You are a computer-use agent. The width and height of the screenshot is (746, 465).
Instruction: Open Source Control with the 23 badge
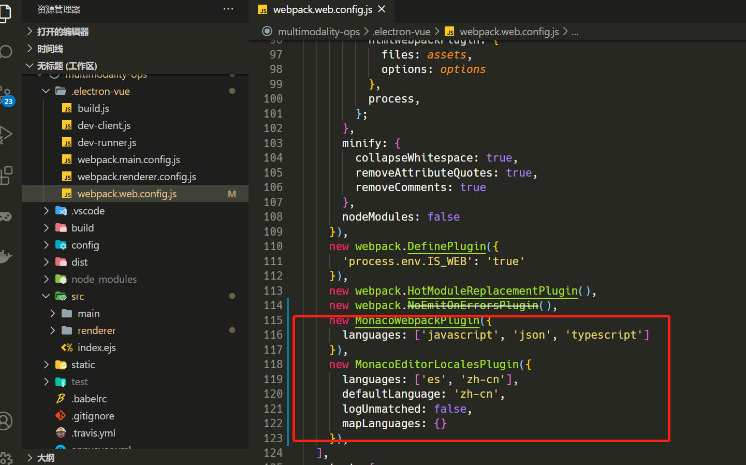click(6, 96)
